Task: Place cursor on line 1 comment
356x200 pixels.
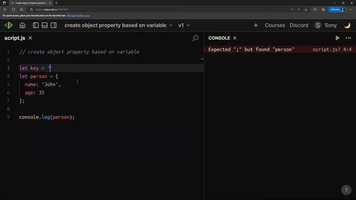Action: tap(79, 52)
